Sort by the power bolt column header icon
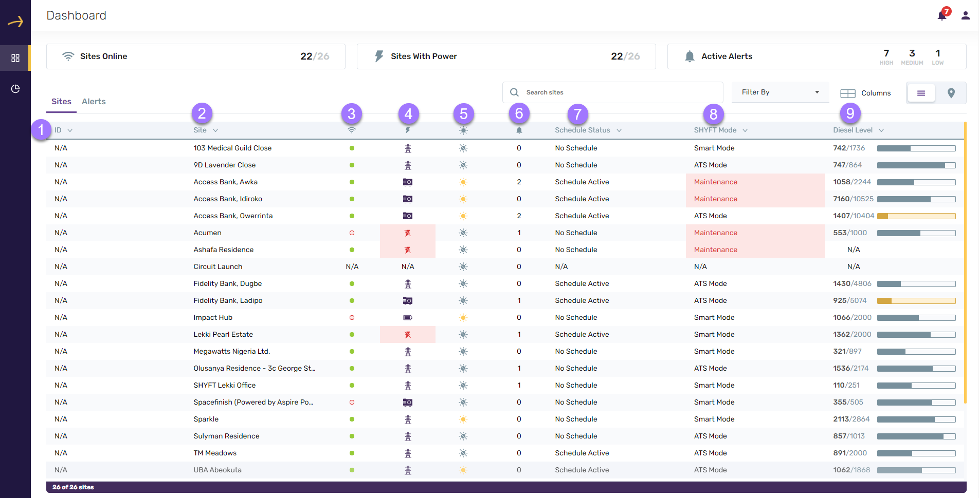The width and height of the screenshot is (979, 498). coord(408,130)
